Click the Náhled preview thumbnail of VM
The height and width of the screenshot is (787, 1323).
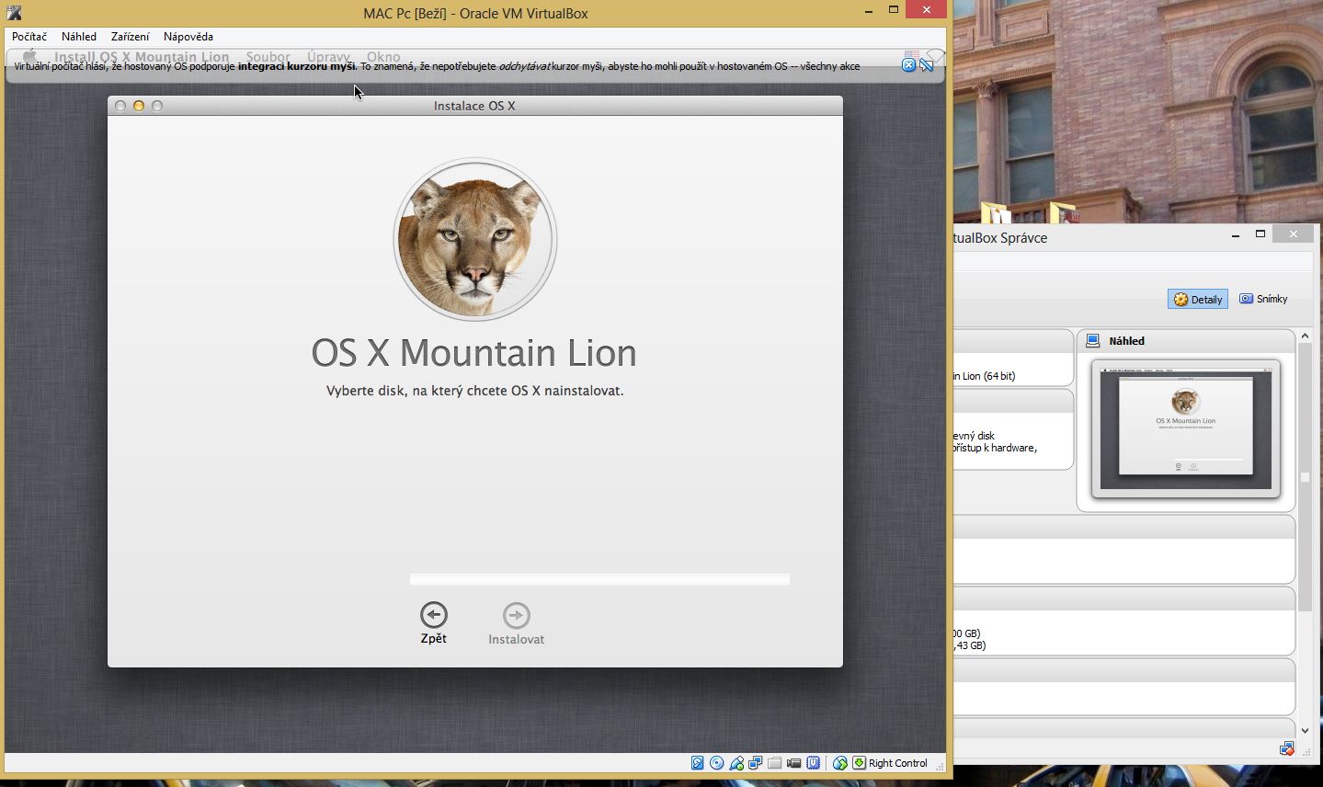(1185, 428)
